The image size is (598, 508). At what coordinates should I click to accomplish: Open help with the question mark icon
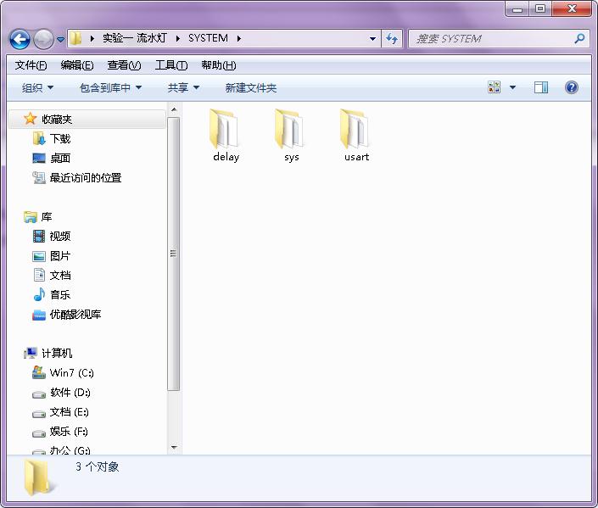(572, 87)
